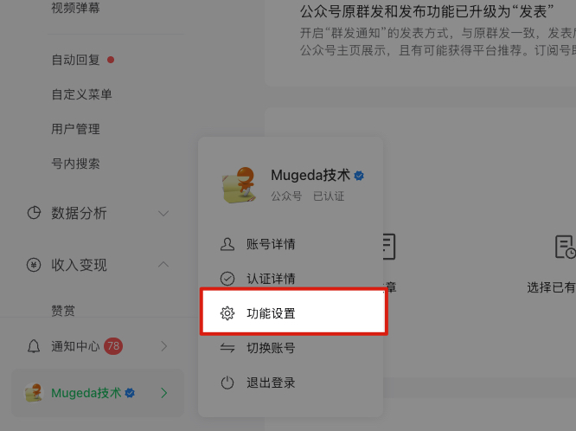The width and height of the screenshot is (576, 431).
Task: Click the pie chart icon beside 数据分析
Action: pyautogui.click(x=34, y=213)
